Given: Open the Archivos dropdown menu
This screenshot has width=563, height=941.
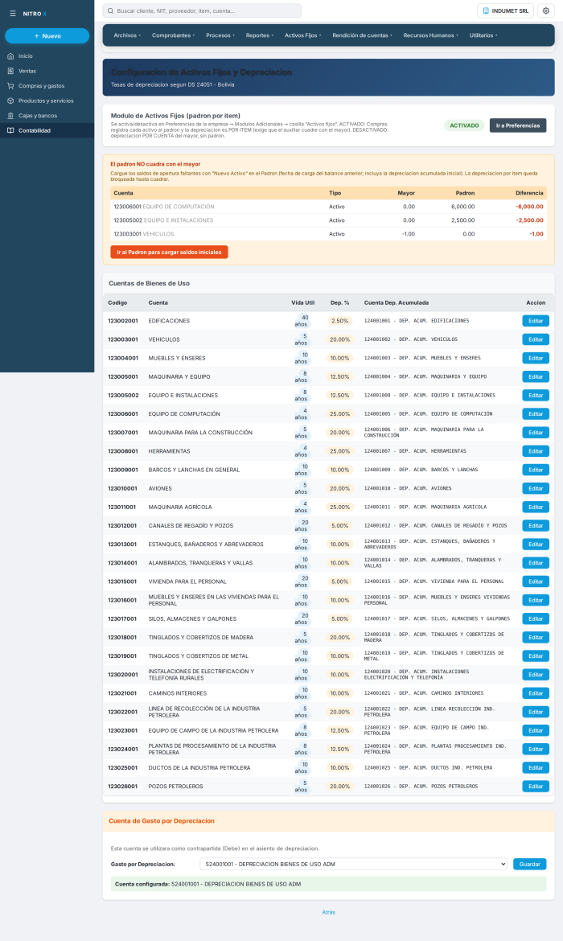Looking at the screenshot, I should [x=127, y=35].
